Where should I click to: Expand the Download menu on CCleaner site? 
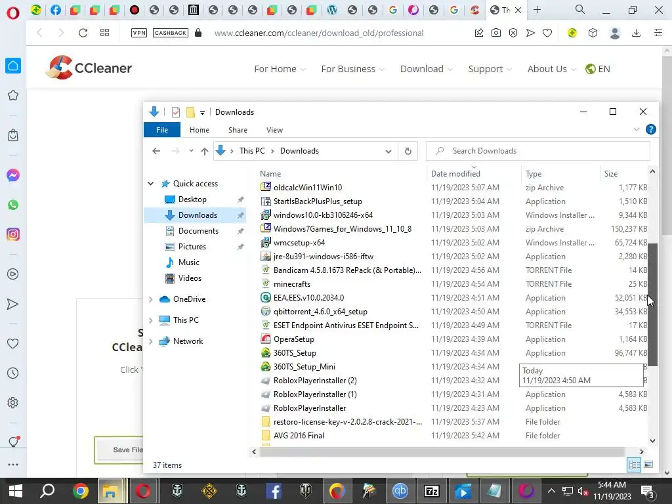pyautogui.click(x=427, y=69)
